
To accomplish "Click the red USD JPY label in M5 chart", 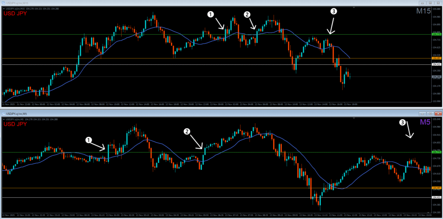I will click(x=15, y=124).
